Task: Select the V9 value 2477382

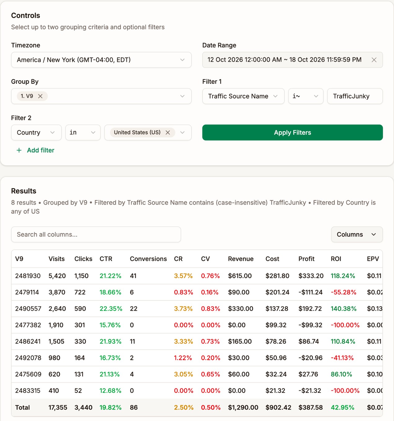Action: tap(28, 325)
